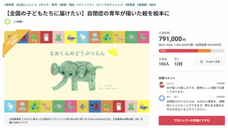Screen dimensions: 228x128
Task: Open 小林繁一's profile link
Action: 19,22
